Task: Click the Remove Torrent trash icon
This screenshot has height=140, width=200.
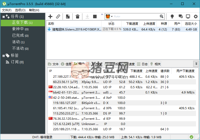Action: click(x=78, y=16)
